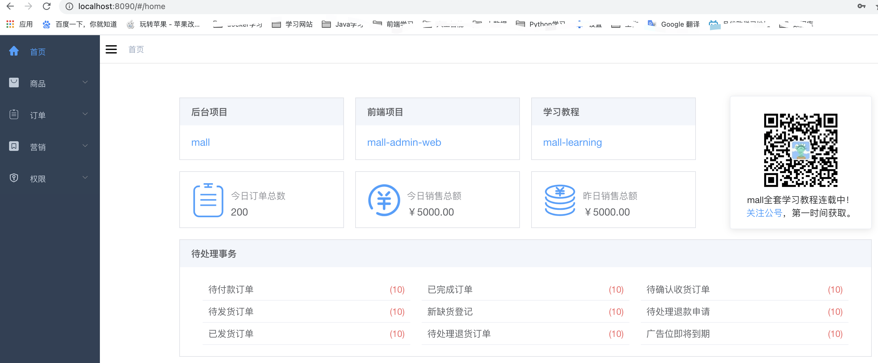Image resolution: width=878 pixels, height=363 pixels.
Task: Click the home icon in sidebar
Action: coord(14,51)
